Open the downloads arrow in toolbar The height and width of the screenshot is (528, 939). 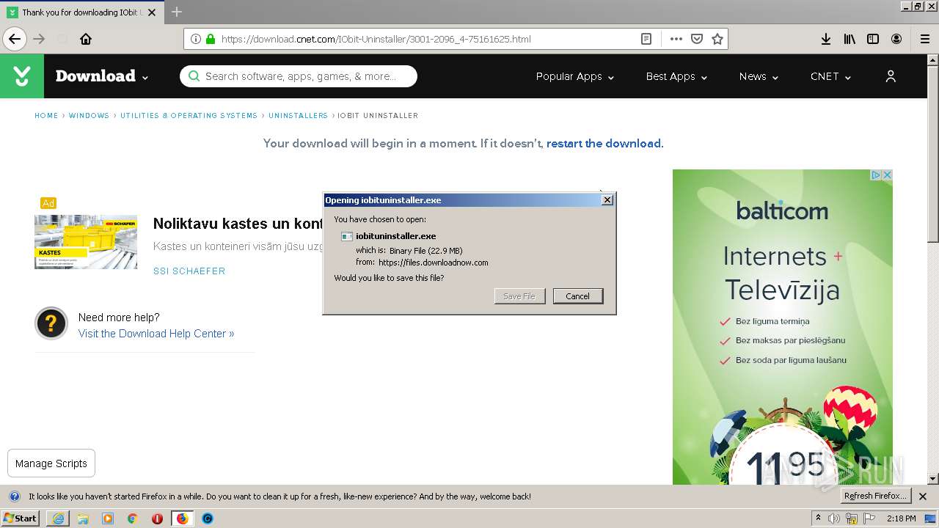(825, 39)
